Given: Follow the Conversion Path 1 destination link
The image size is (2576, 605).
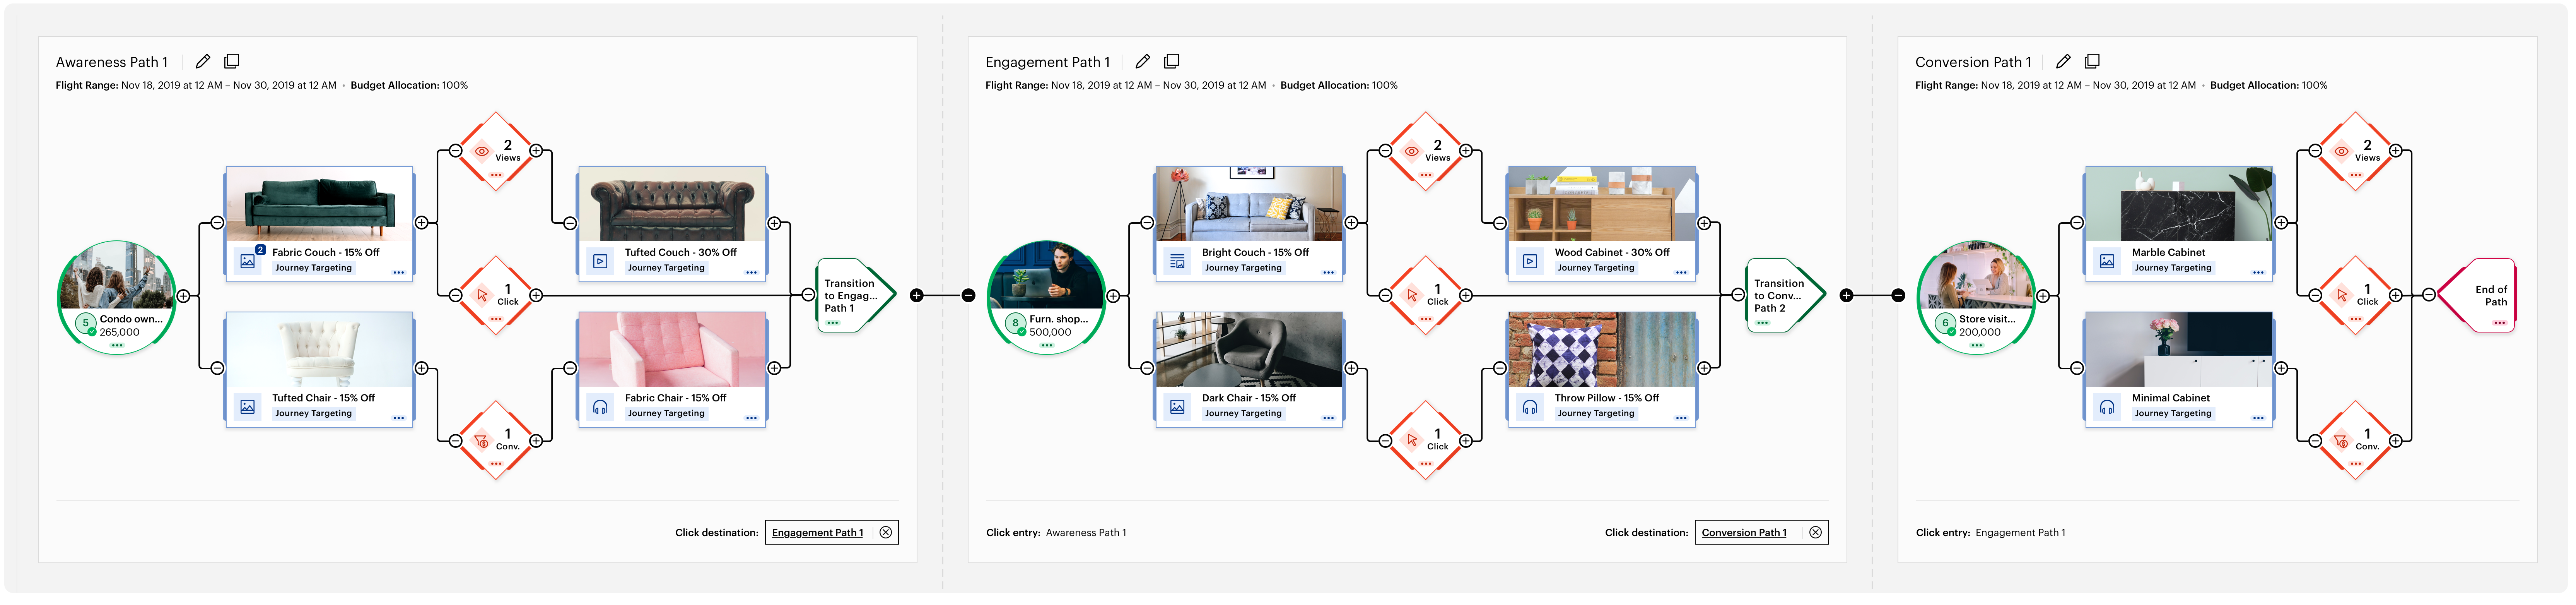Looking at the screenshot, I should coord(1744,532).
